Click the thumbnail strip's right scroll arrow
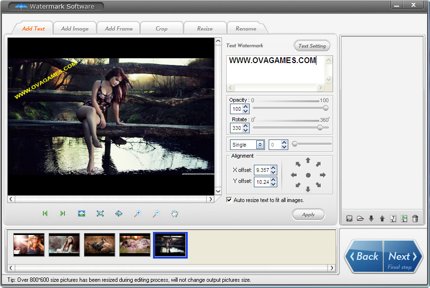Image resolution: width=430 pixels, height=288 pixels. pos(332,267)
